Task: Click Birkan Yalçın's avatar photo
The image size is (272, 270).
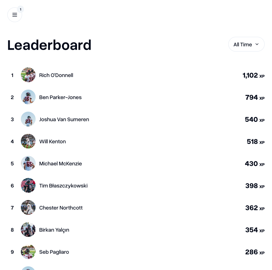Action: click(28, 229)
